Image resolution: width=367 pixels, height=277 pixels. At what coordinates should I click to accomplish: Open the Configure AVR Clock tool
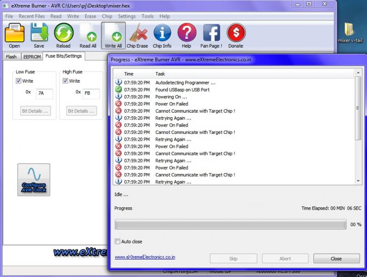click(34, 180)
